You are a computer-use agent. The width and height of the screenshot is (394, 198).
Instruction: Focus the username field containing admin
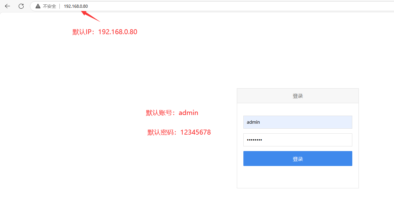tap(298, 122)
